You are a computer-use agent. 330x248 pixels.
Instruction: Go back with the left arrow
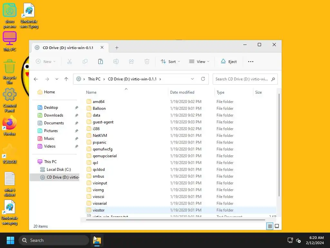tap(36, 79)
